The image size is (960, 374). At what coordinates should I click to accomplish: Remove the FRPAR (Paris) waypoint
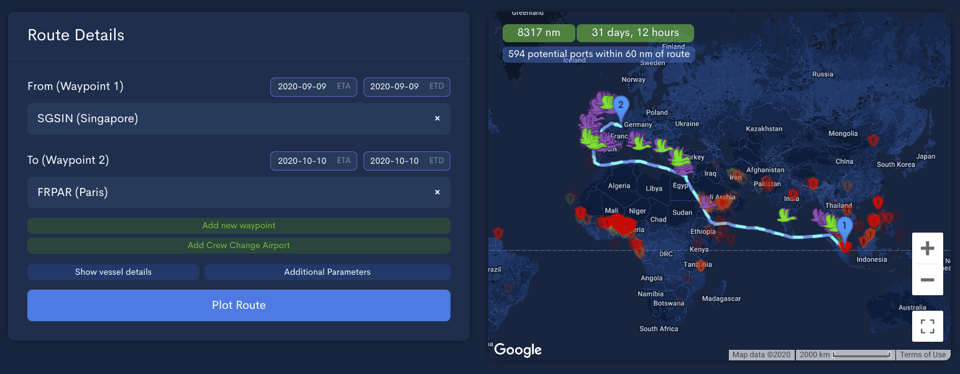click(437, 192)
